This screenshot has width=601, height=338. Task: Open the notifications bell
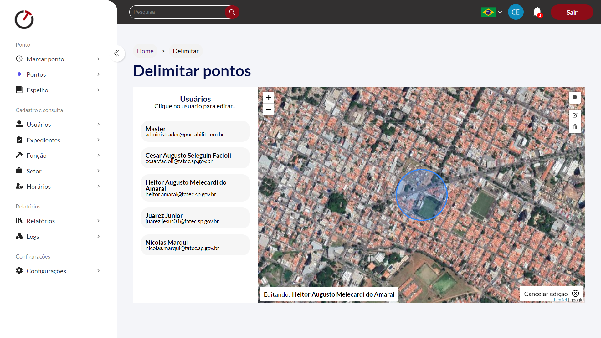[537, 12]
